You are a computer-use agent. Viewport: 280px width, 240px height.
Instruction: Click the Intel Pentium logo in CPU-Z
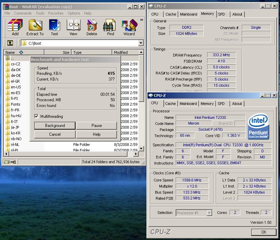click(x=258, y=126)
